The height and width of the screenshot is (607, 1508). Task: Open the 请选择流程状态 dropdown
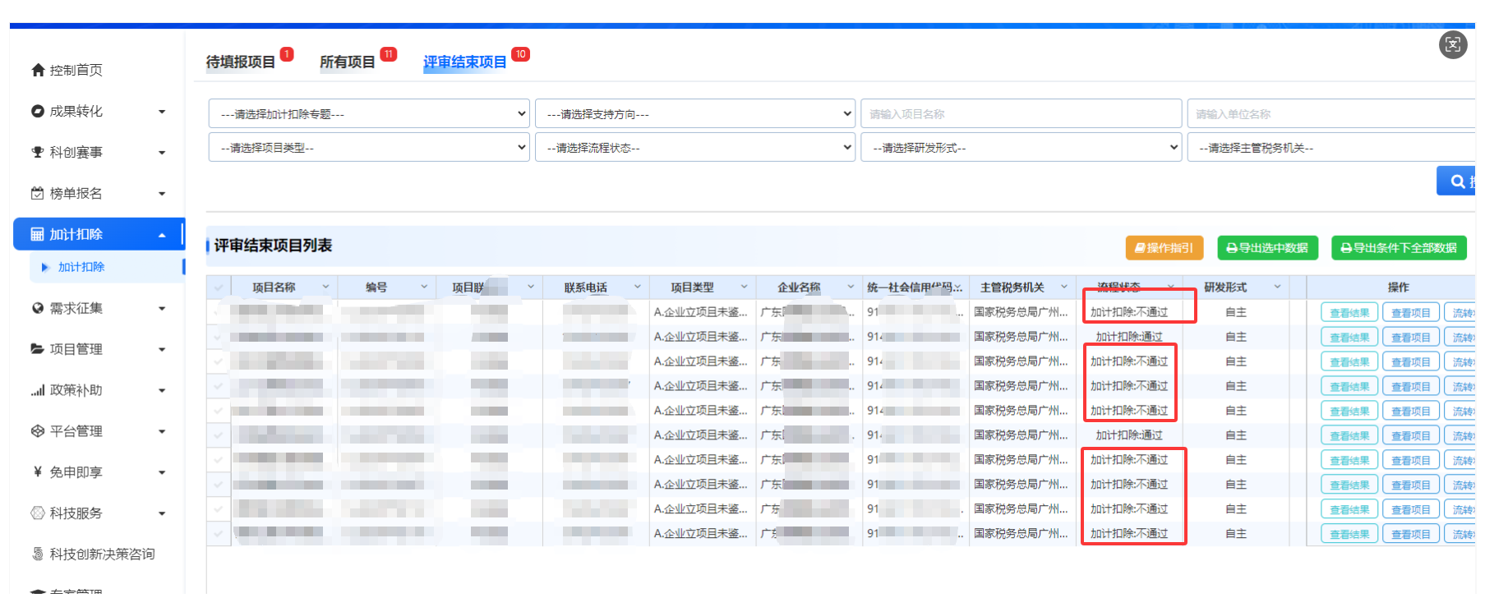(x=694, y=148)
